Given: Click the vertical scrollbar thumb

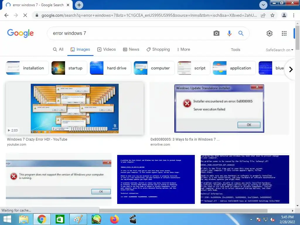Looking at the screenshot, I should coord(297,38).
